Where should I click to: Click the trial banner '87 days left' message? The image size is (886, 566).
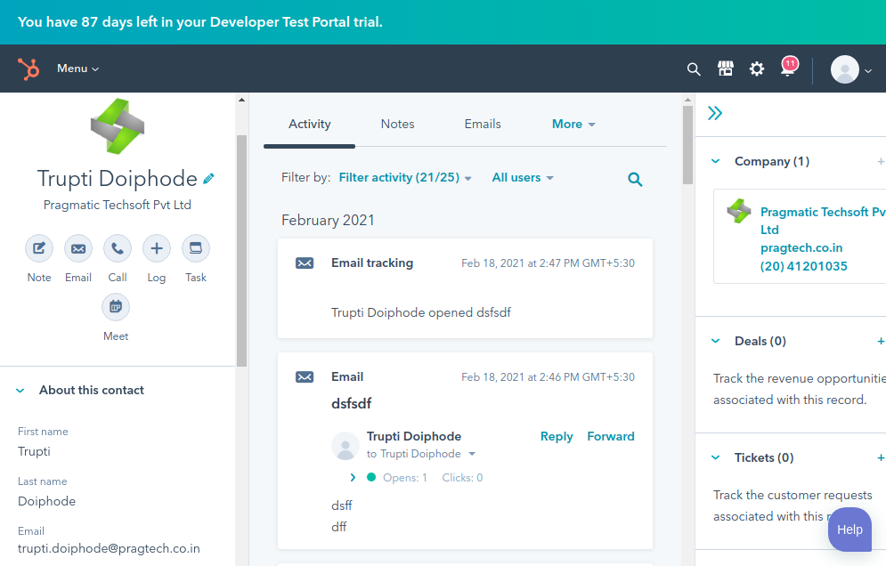coord(200,22)
